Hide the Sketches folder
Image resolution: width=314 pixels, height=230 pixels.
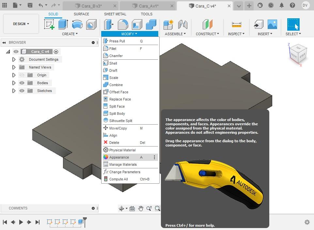[x=22, y=91]
